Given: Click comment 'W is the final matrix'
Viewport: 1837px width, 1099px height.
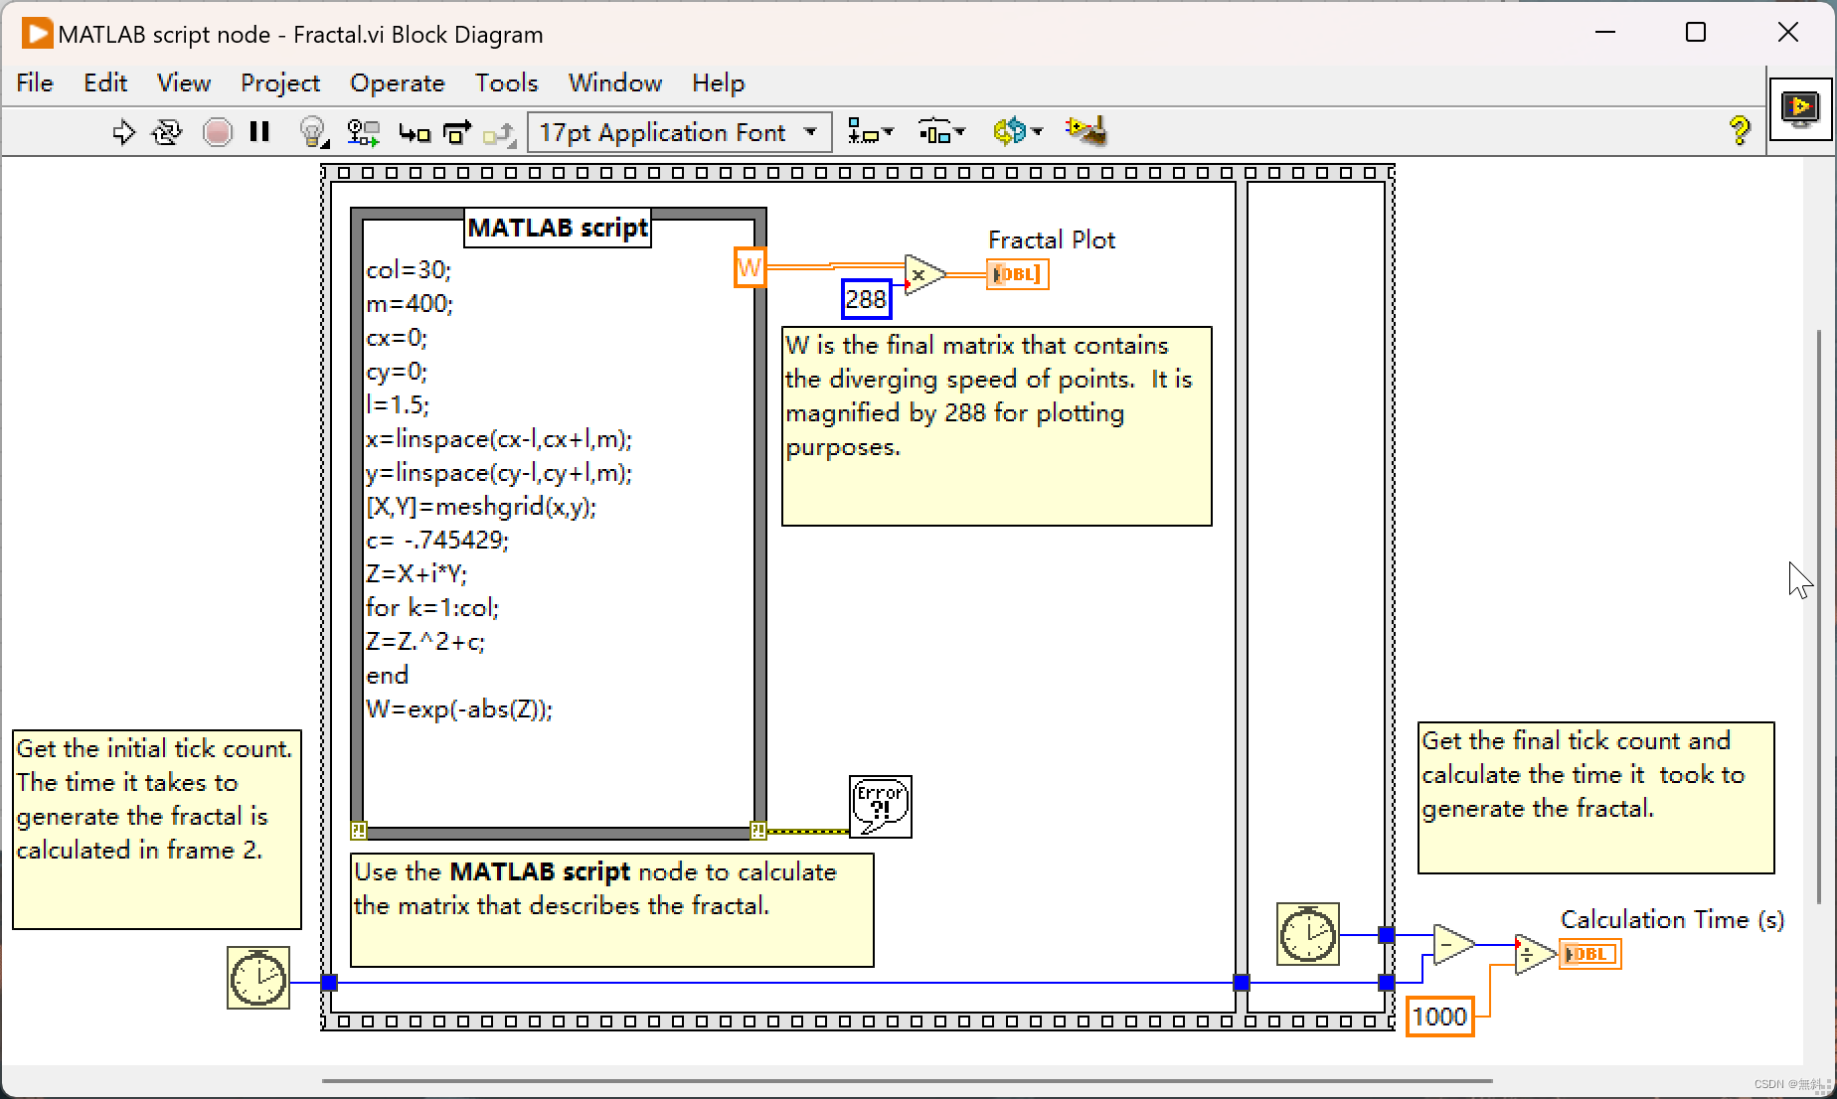Looking at the screenshot, I should [997, 426].
